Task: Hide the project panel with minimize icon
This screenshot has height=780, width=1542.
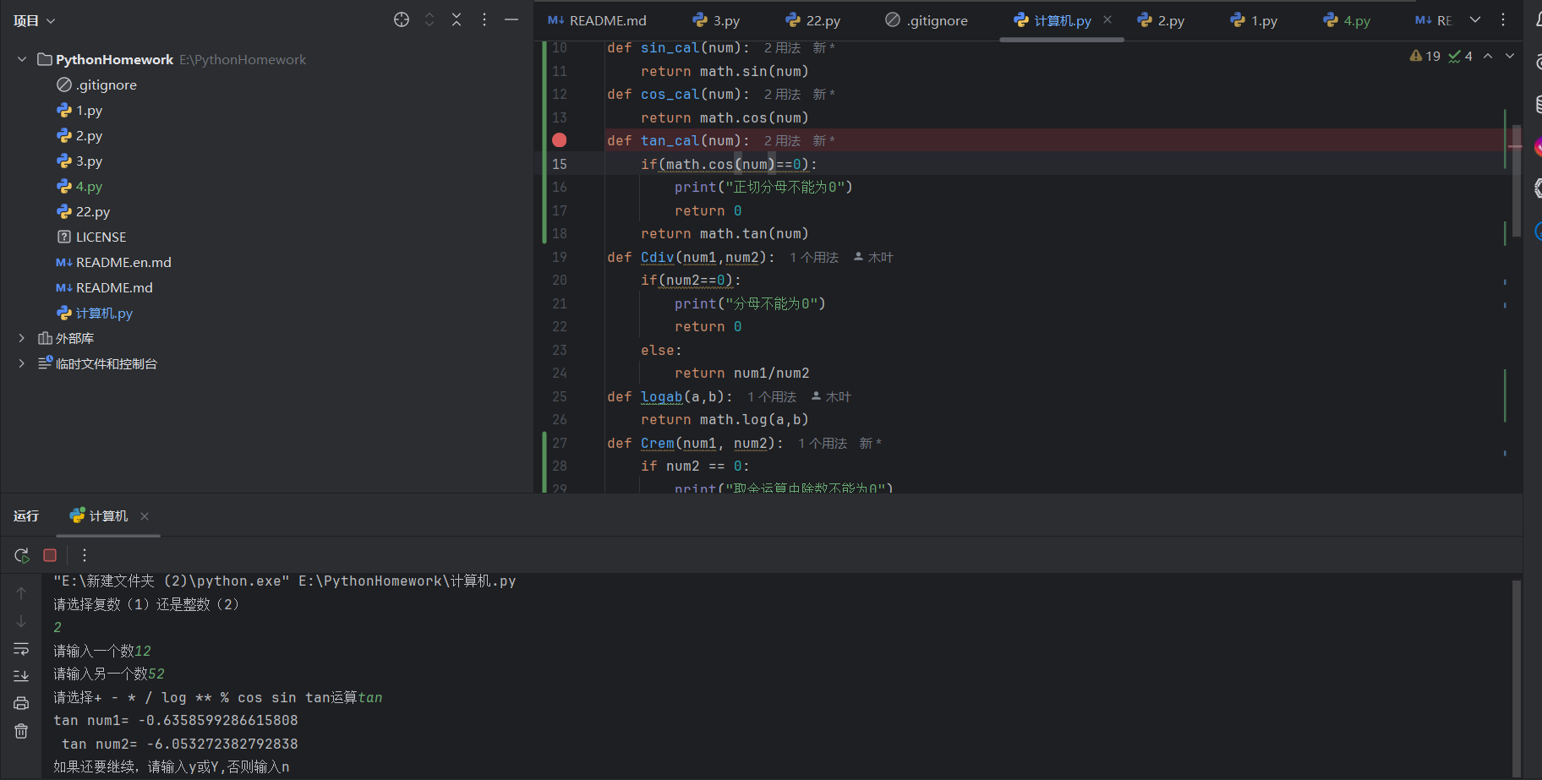Action: [x=511, y=19]
